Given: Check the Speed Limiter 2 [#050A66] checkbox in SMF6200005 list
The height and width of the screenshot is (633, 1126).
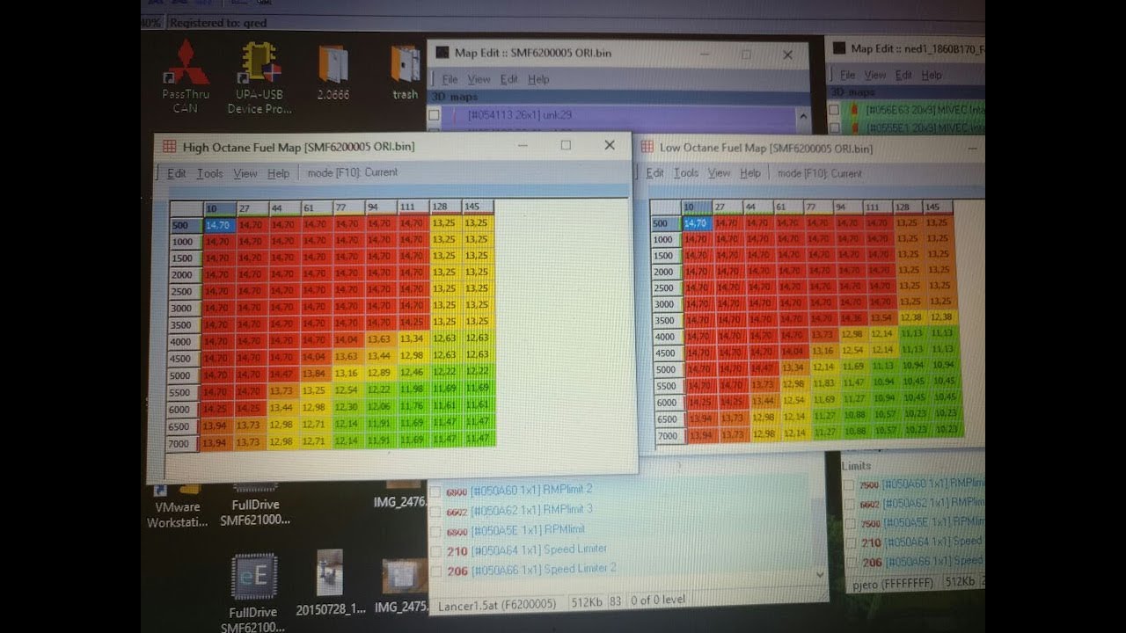Looking at the screenshot, I should (x=435, y=571).
